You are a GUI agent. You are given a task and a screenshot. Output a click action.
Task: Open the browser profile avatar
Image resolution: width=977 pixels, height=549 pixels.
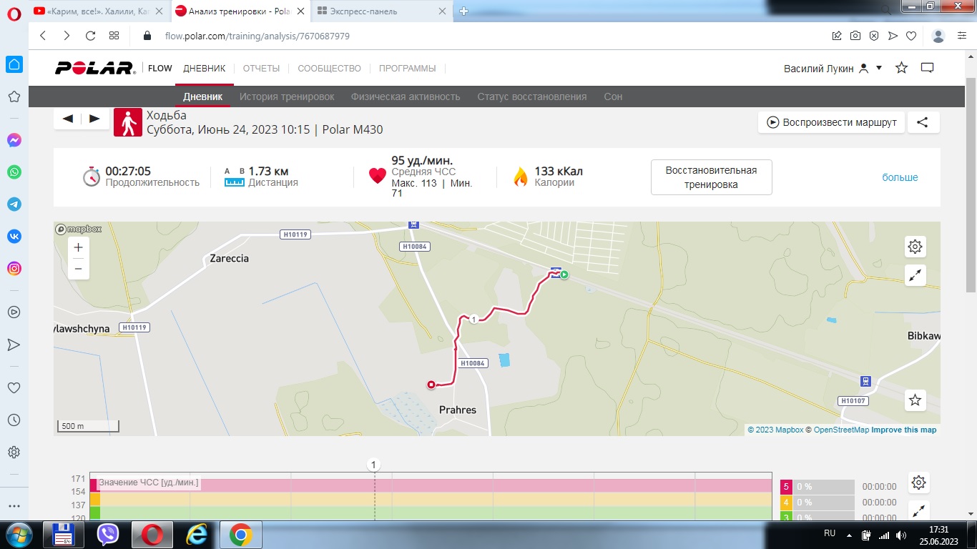click(939, 36)
